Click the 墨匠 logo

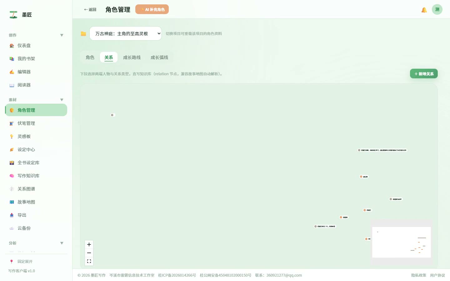click(x=21, y=15)
